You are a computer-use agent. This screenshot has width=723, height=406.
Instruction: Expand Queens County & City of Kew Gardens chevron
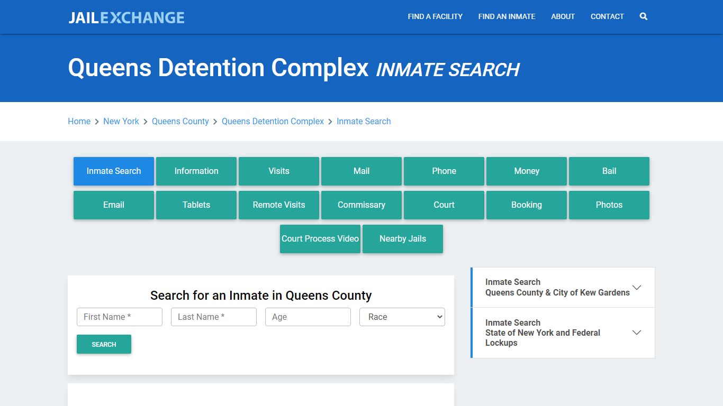coord(637,288)
